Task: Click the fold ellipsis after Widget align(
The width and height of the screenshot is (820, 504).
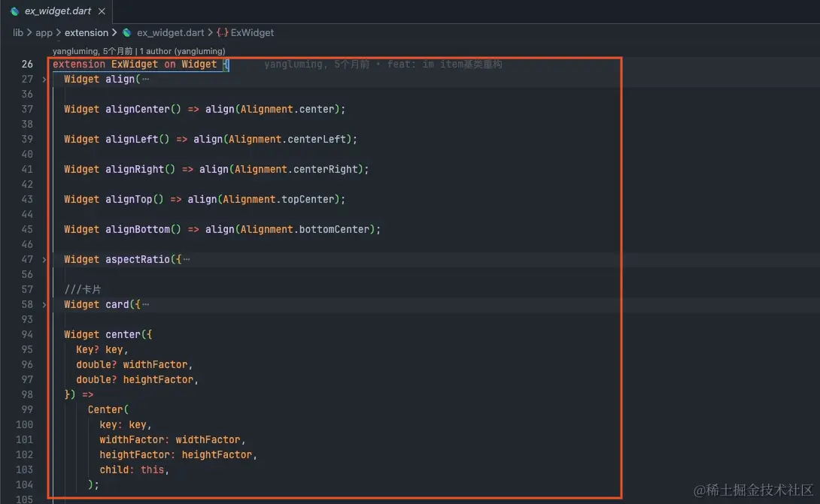Action: (x=145, y=80)
